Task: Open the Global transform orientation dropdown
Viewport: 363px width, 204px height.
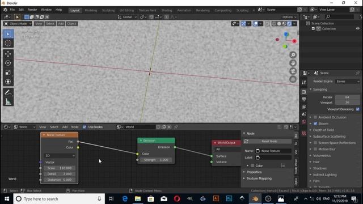Action: [x=127, y=17]
